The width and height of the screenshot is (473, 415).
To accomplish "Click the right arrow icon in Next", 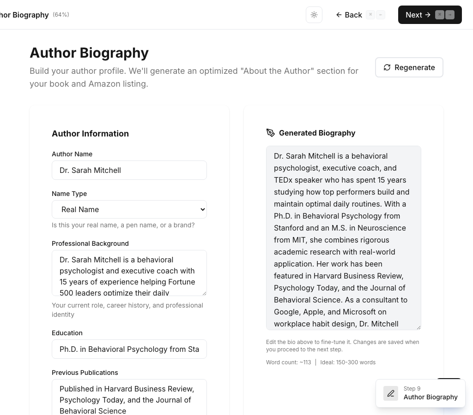I will (x=428, y=15).
